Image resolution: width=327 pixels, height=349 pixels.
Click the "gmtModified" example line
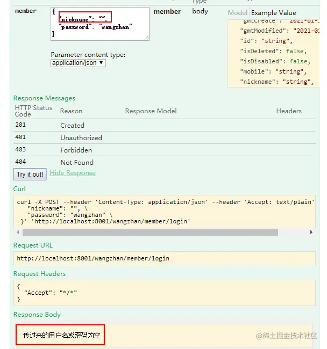click(280, 31)
